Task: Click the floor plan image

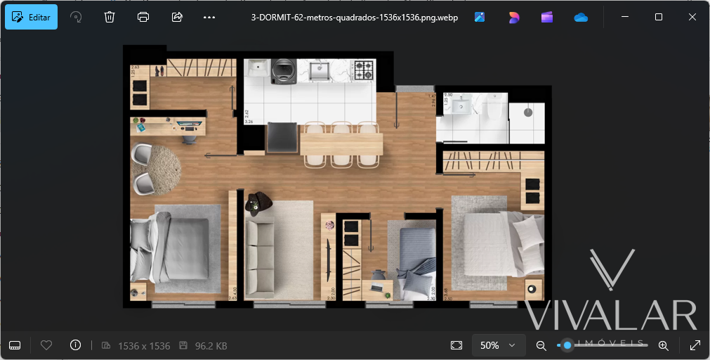Action: [337, 176]
